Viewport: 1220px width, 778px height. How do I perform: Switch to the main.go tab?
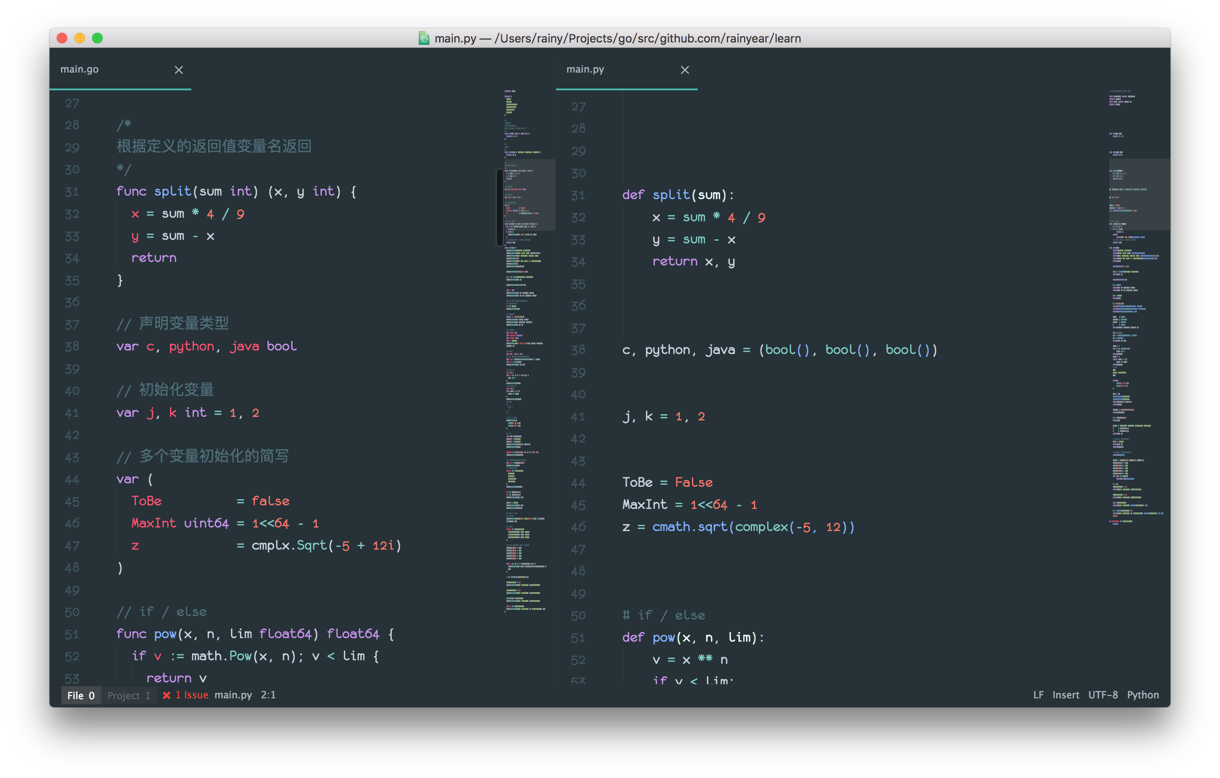point(80,69)
